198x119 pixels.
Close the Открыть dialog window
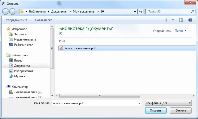click(x=191, y=2)
